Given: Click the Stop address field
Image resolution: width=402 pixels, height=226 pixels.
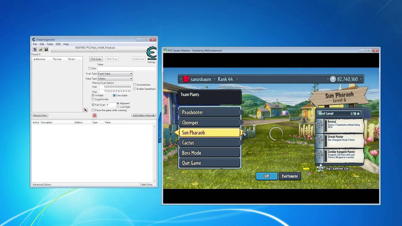Looking at the screenshot, I should tap(116, 91).
